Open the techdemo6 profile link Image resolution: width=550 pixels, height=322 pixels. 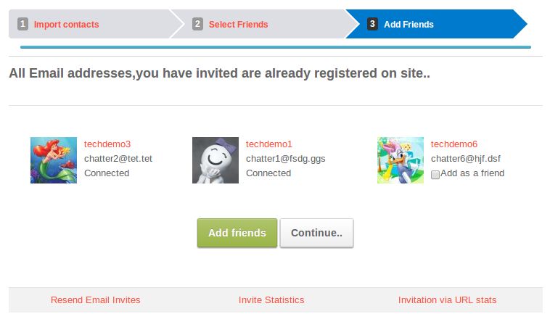(x=454, y=144)
